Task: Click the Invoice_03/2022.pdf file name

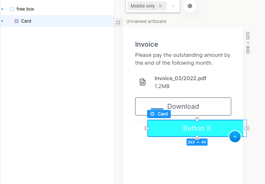Action: 180,78
